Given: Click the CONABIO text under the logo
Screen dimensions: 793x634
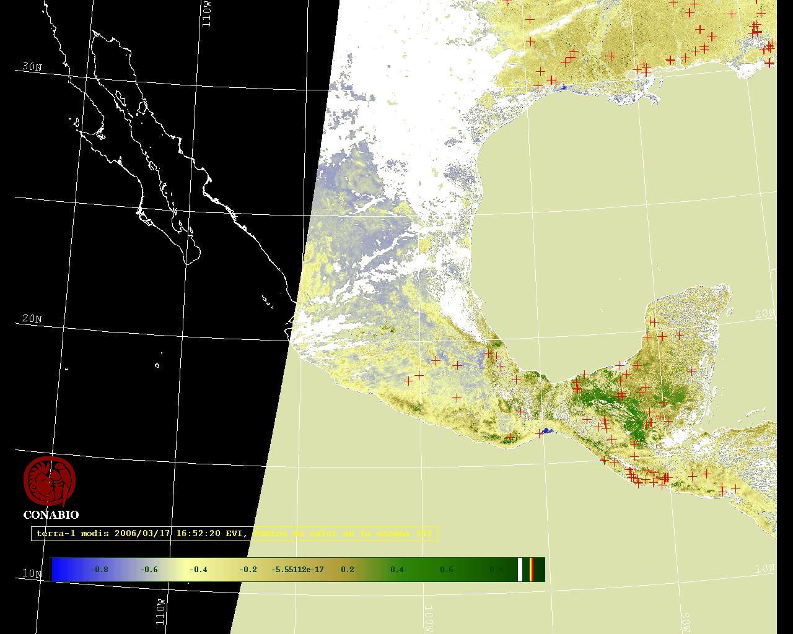Looking at the screenshot, I should click(x=51, y=515).
